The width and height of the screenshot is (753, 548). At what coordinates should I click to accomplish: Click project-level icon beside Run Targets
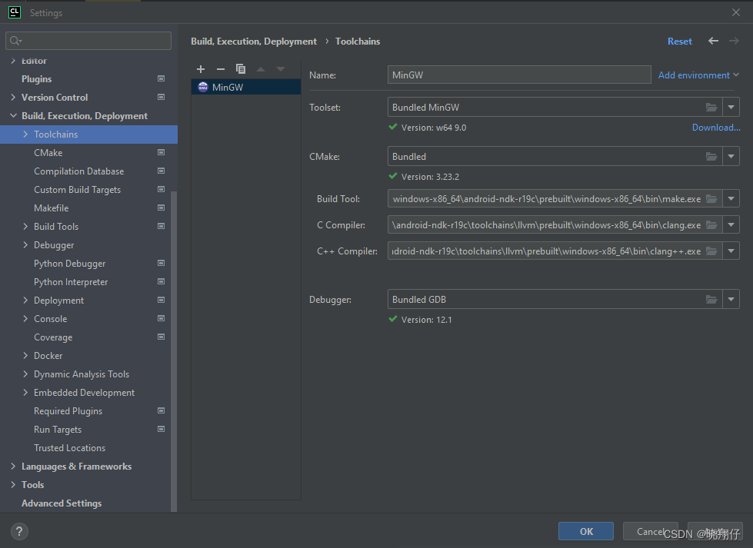pos(162,429)
